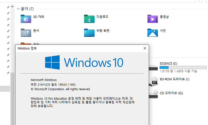
Task: Click the Microsoft Windows text line
Action: [x=44, y=80]
